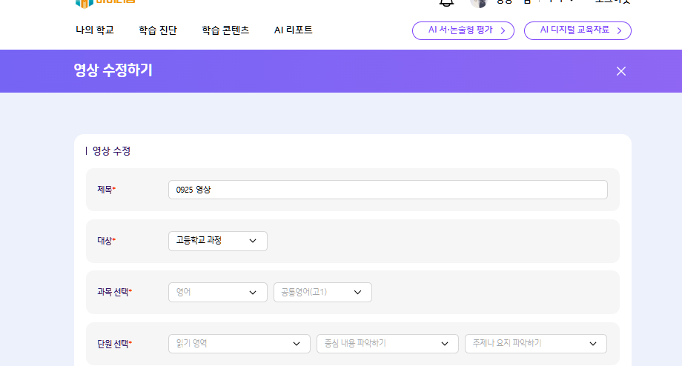Select the AI 리포트 menu item
Viewport: 682px width, 366px height.
[294, 30]
